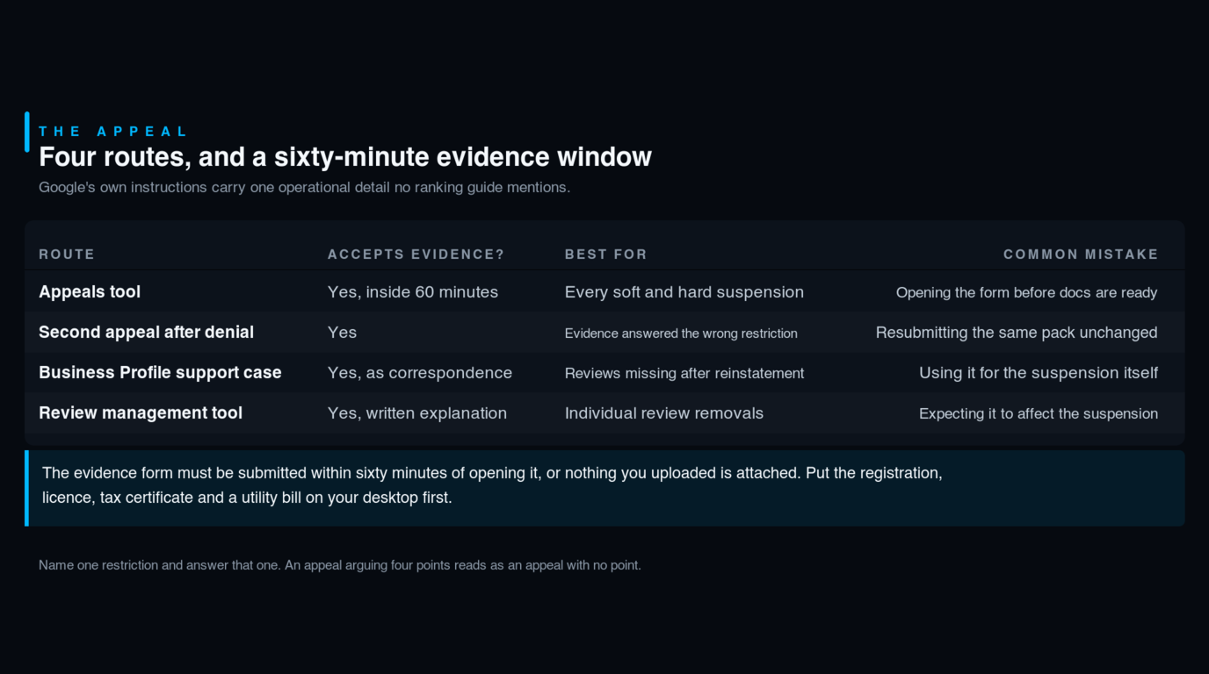Click the subtitle about Google's own instructions
This screenshot has height=674, width=1209.
(x=304, y=187)
